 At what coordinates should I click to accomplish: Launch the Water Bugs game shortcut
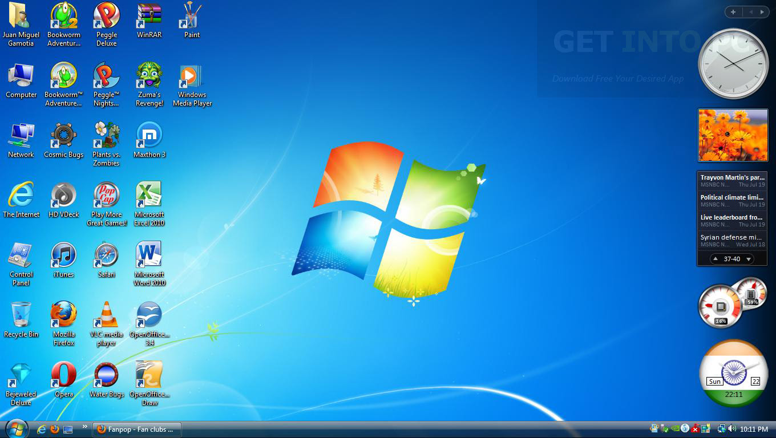tap(107, 380)
